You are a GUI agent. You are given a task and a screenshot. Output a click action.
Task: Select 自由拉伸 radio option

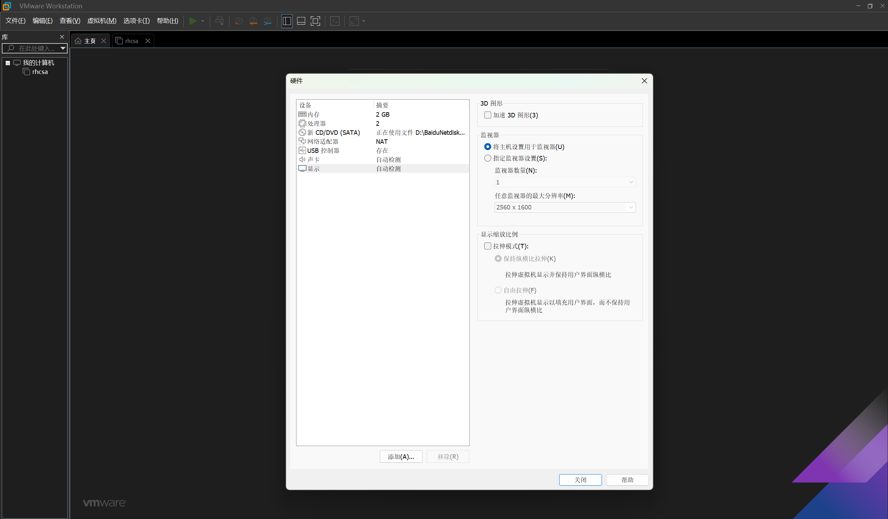tap(498, 290)
